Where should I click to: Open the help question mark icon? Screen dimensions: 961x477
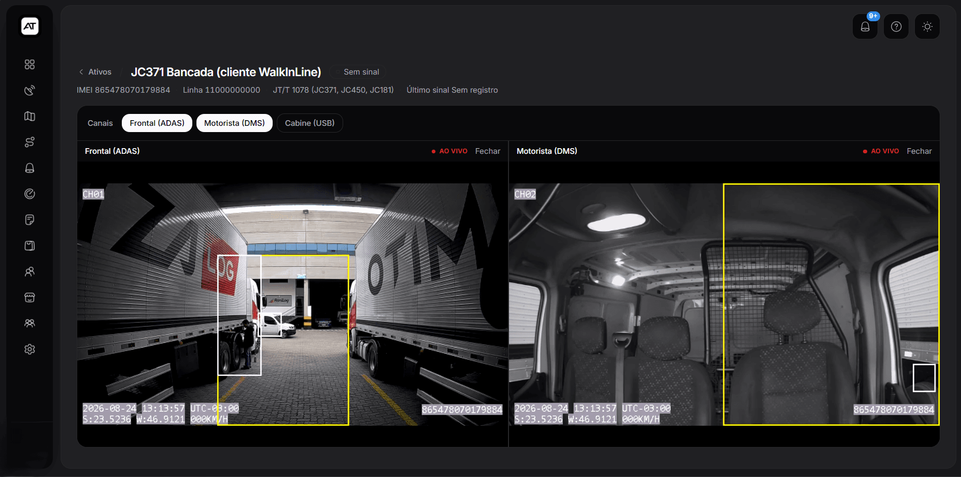click(896, 26)
